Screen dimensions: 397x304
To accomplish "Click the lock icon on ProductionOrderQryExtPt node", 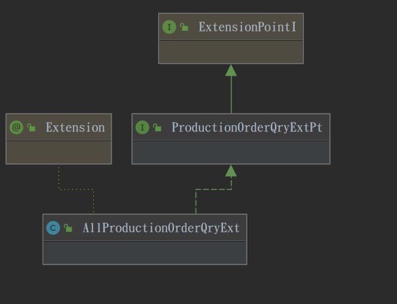I will pos(157,127).
